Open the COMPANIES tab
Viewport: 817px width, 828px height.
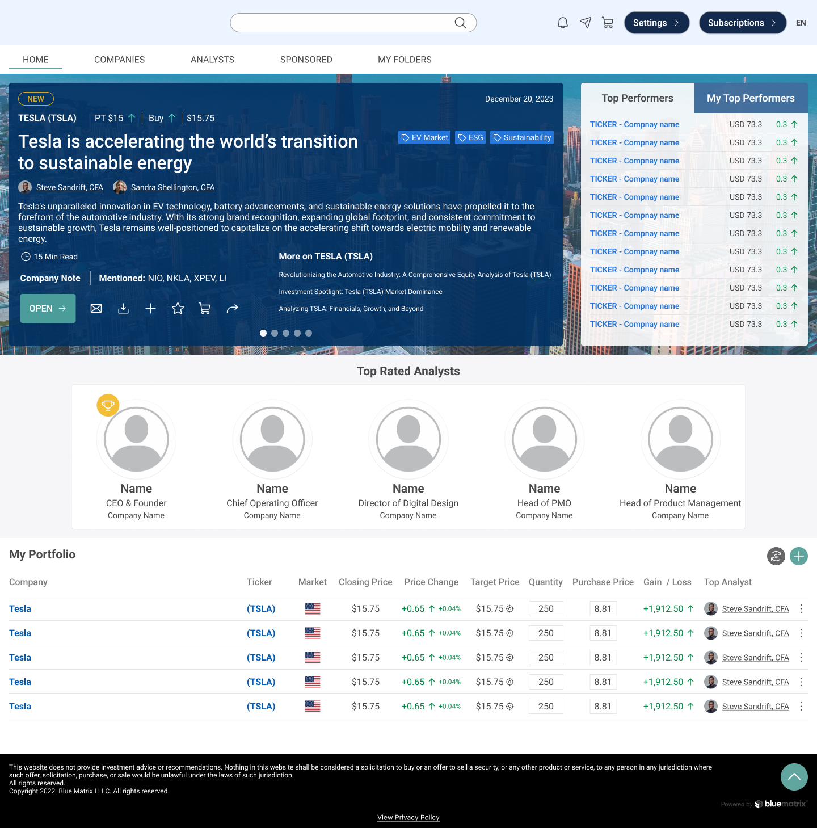coord(119,60)
